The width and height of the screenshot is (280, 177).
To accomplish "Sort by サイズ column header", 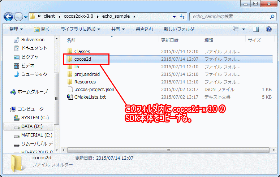I will click(x=254, y=40).
